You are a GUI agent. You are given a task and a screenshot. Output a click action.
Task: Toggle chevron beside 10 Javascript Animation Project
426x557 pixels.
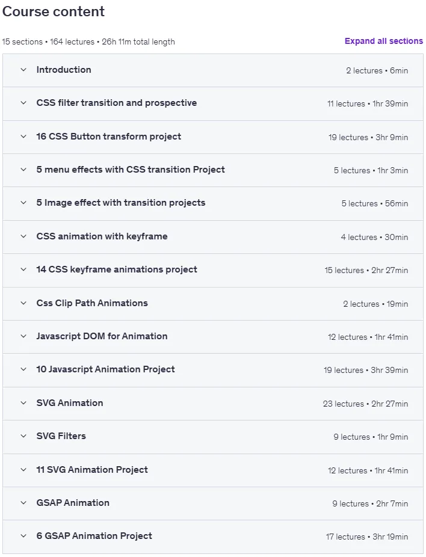pos(23,369)
